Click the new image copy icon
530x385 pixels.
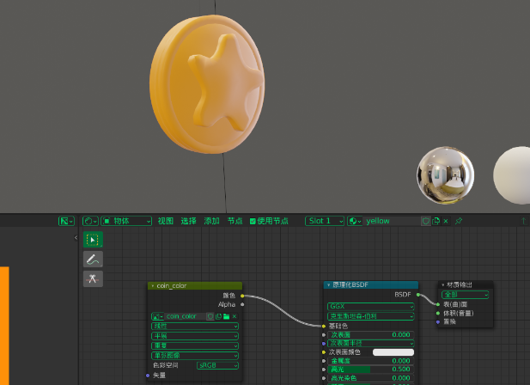[218, 316]
